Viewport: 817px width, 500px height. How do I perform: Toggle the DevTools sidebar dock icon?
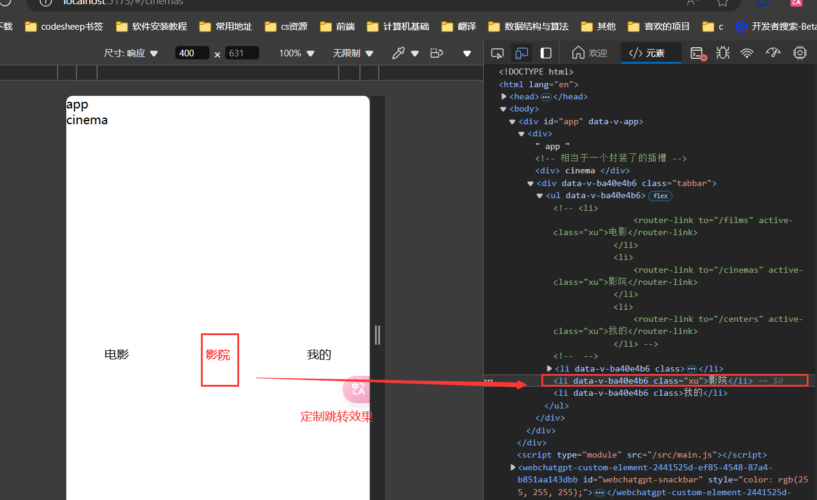point(546,53)
